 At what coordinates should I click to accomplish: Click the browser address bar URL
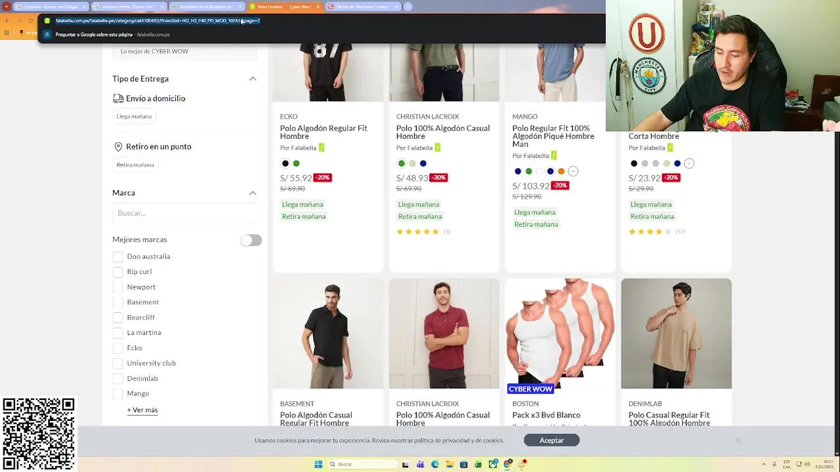click(157, 20)
